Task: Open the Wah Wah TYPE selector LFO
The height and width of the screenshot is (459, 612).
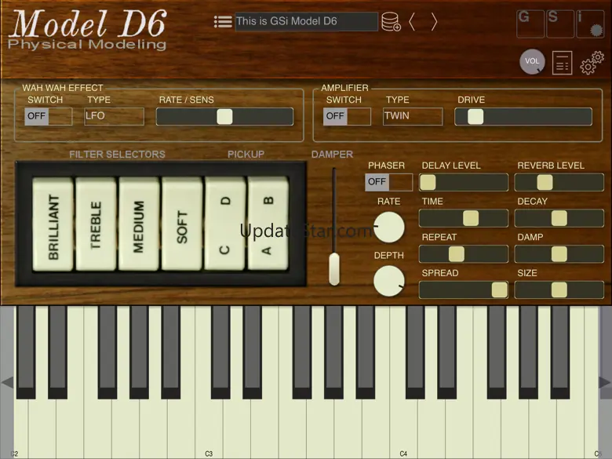Action: tap(114, 116)
